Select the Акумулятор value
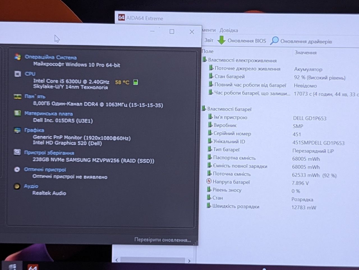Image resolution: width=359 pixels, height=270 pixels. click(308, 69)
